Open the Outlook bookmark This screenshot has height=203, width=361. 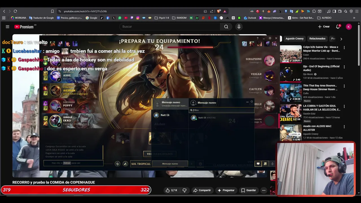coord(250,18)
